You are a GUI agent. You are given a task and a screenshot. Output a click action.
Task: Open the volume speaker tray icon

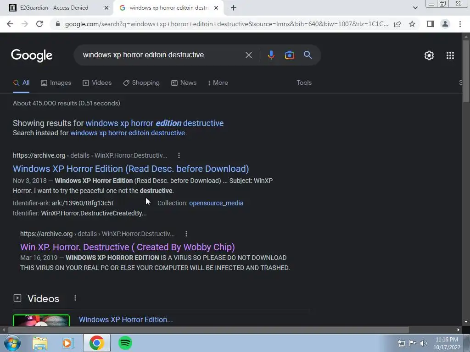coord(424,343)
